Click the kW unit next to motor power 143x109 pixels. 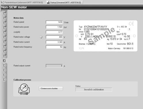click(65, 27)
